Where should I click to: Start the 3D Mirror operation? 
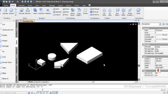point(94,15)
